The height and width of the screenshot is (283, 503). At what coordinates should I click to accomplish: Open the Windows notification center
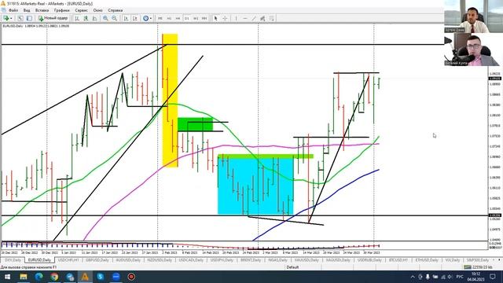click(x=493, y=277)
